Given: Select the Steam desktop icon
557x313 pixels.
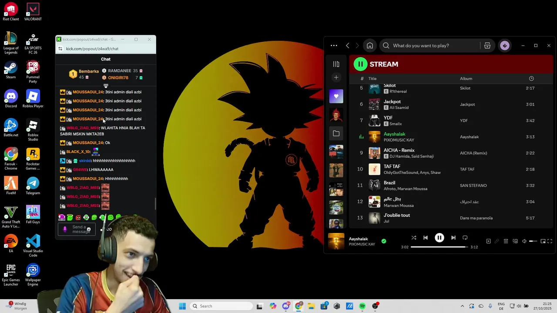Looking at the screenshot, I should [x=11, y=70].
